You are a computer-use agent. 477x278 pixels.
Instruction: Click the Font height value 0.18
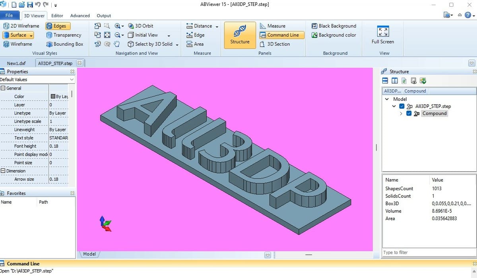(x=53, y=146)
